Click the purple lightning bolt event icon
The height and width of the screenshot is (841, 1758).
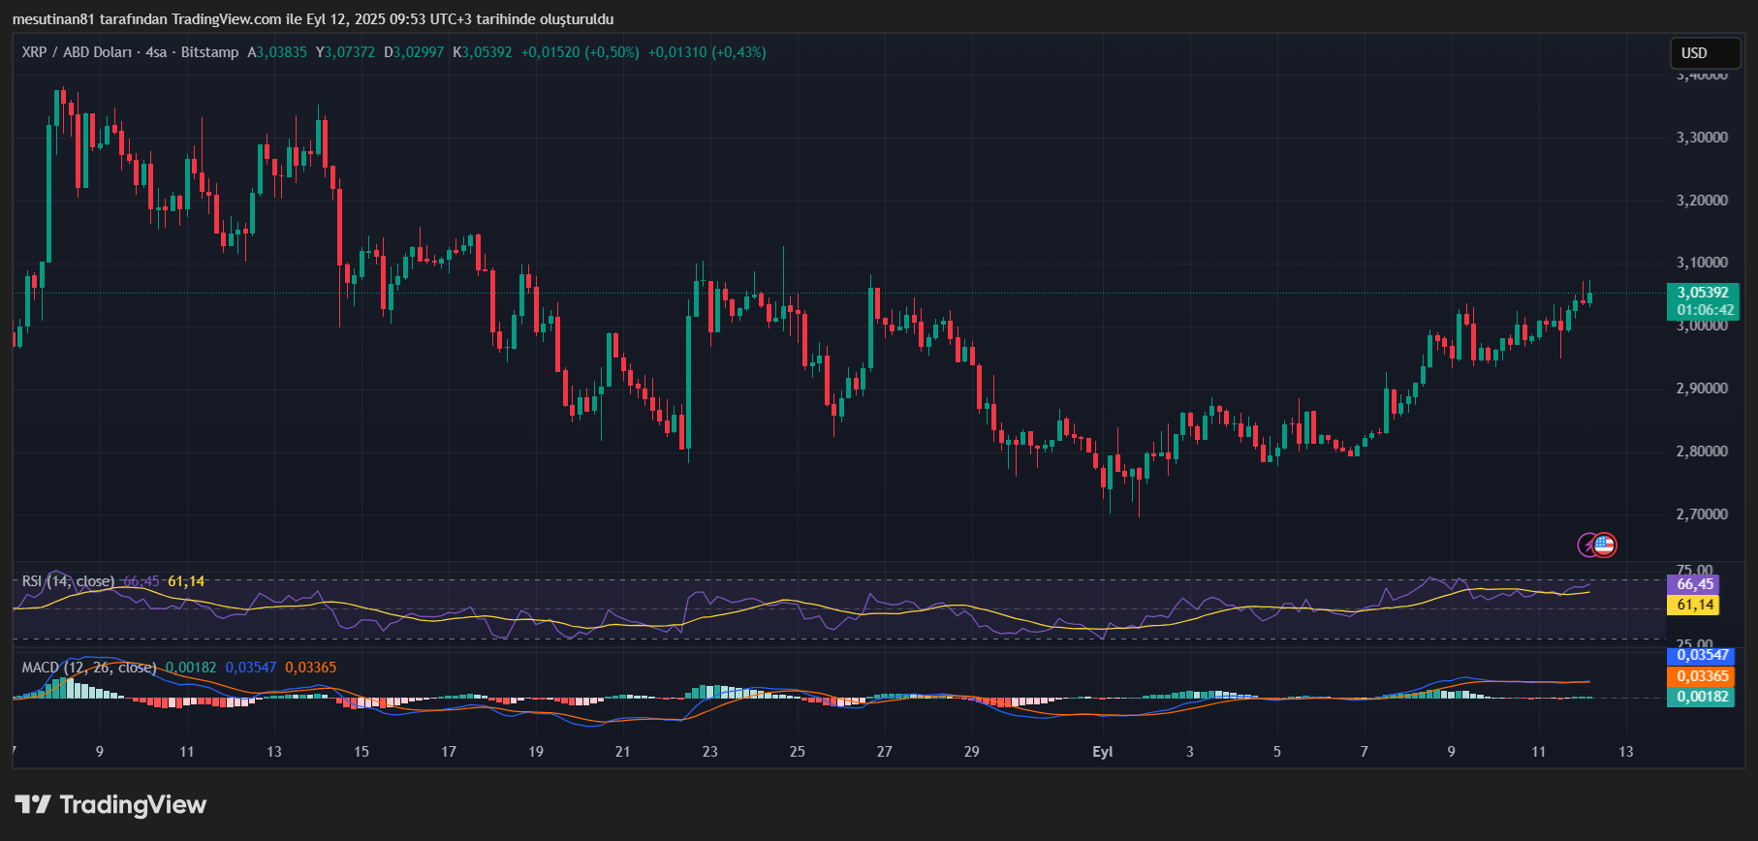point(1586,545)
